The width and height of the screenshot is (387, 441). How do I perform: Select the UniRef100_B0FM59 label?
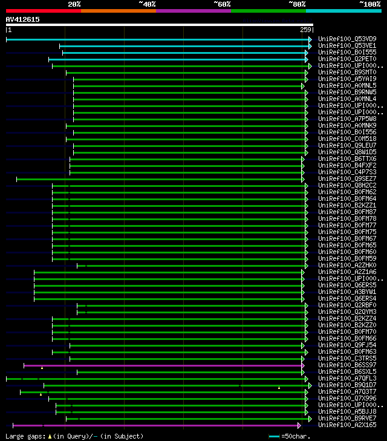pos(347,258)
